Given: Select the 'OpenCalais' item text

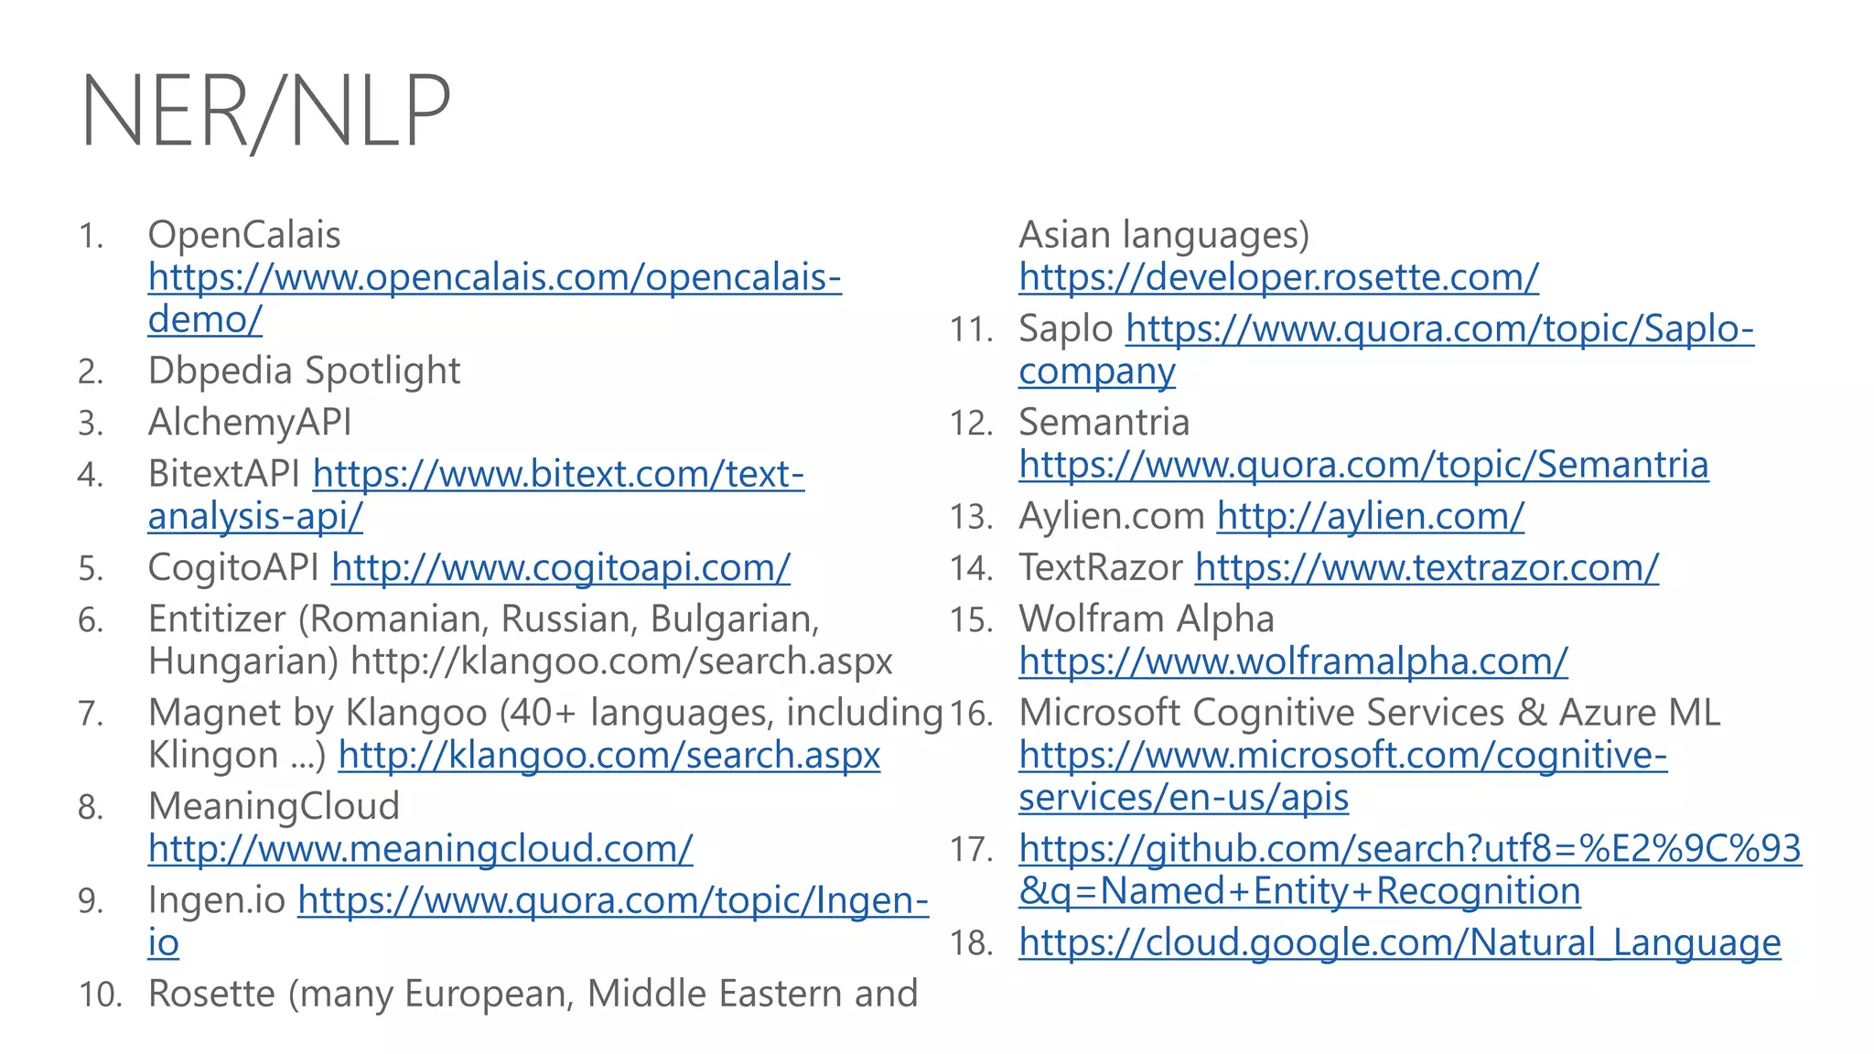Looking at the screenshot, I should (x=244, y=235).
